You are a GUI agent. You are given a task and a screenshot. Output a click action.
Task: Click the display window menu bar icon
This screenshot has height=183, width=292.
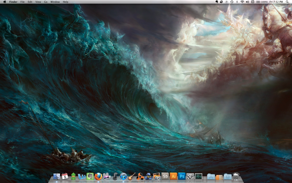(x=253, y=2)
